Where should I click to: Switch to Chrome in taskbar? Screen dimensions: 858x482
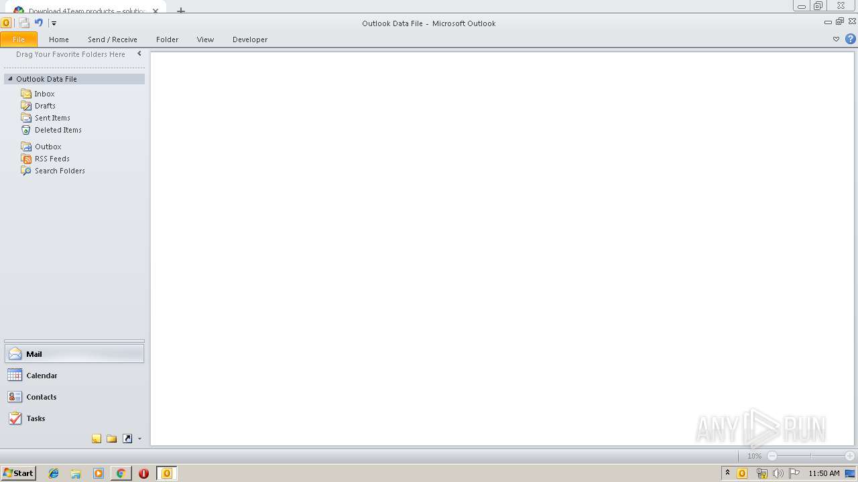point(121,473)
